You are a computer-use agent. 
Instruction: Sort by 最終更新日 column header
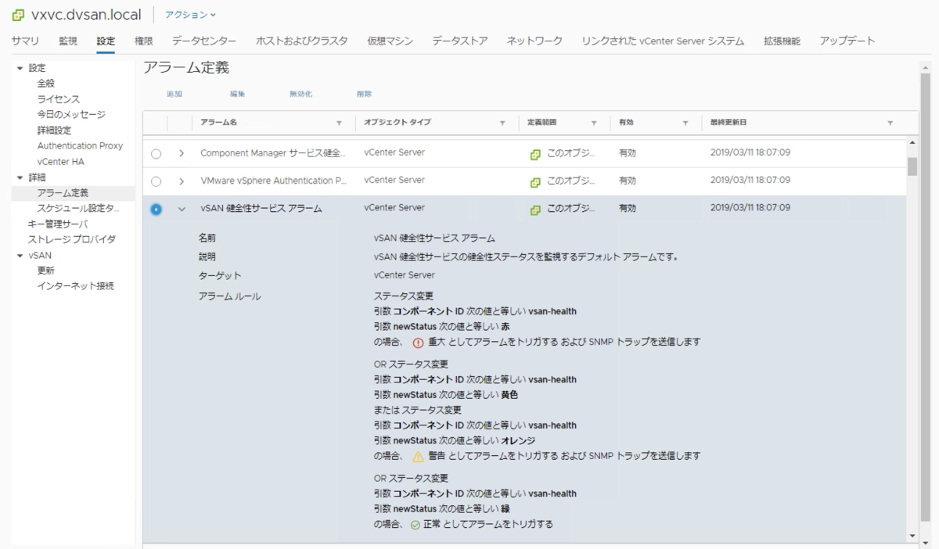pos(729,123)
